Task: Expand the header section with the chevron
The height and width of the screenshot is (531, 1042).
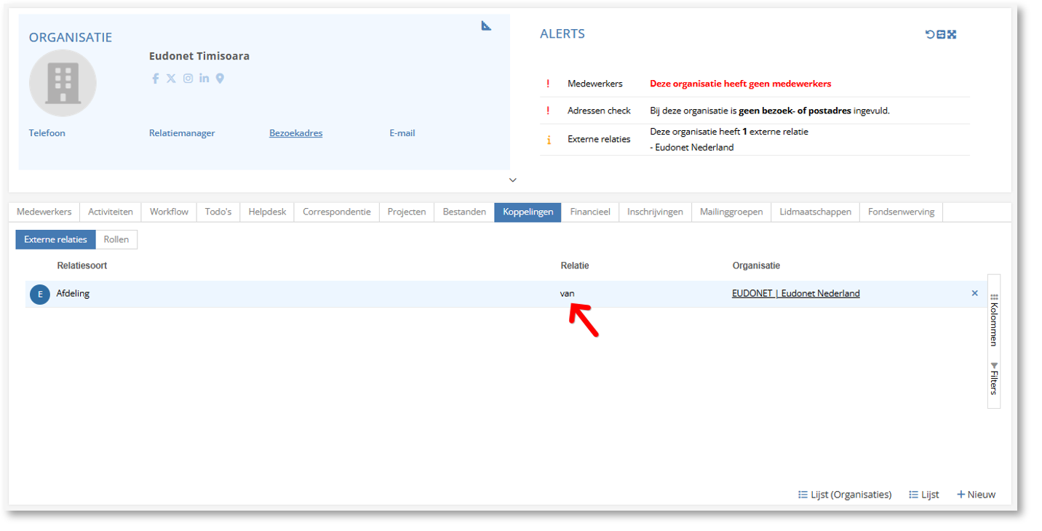Action: pos(512,180)
